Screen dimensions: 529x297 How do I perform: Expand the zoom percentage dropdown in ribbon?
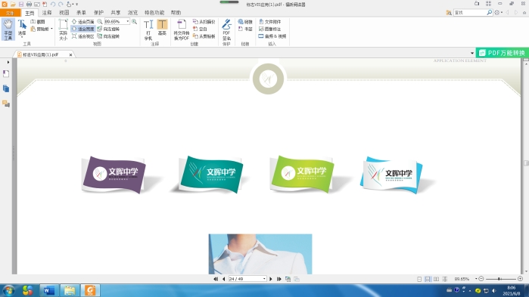pyautogui.click(x=128, y=22)
